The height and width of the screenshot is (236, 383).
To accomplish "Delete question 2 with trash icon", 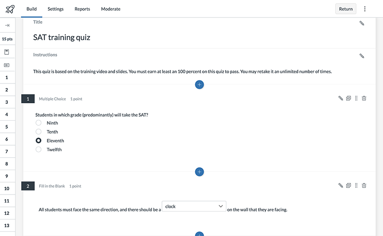I will pyautogui.click(x=364, y=185).
